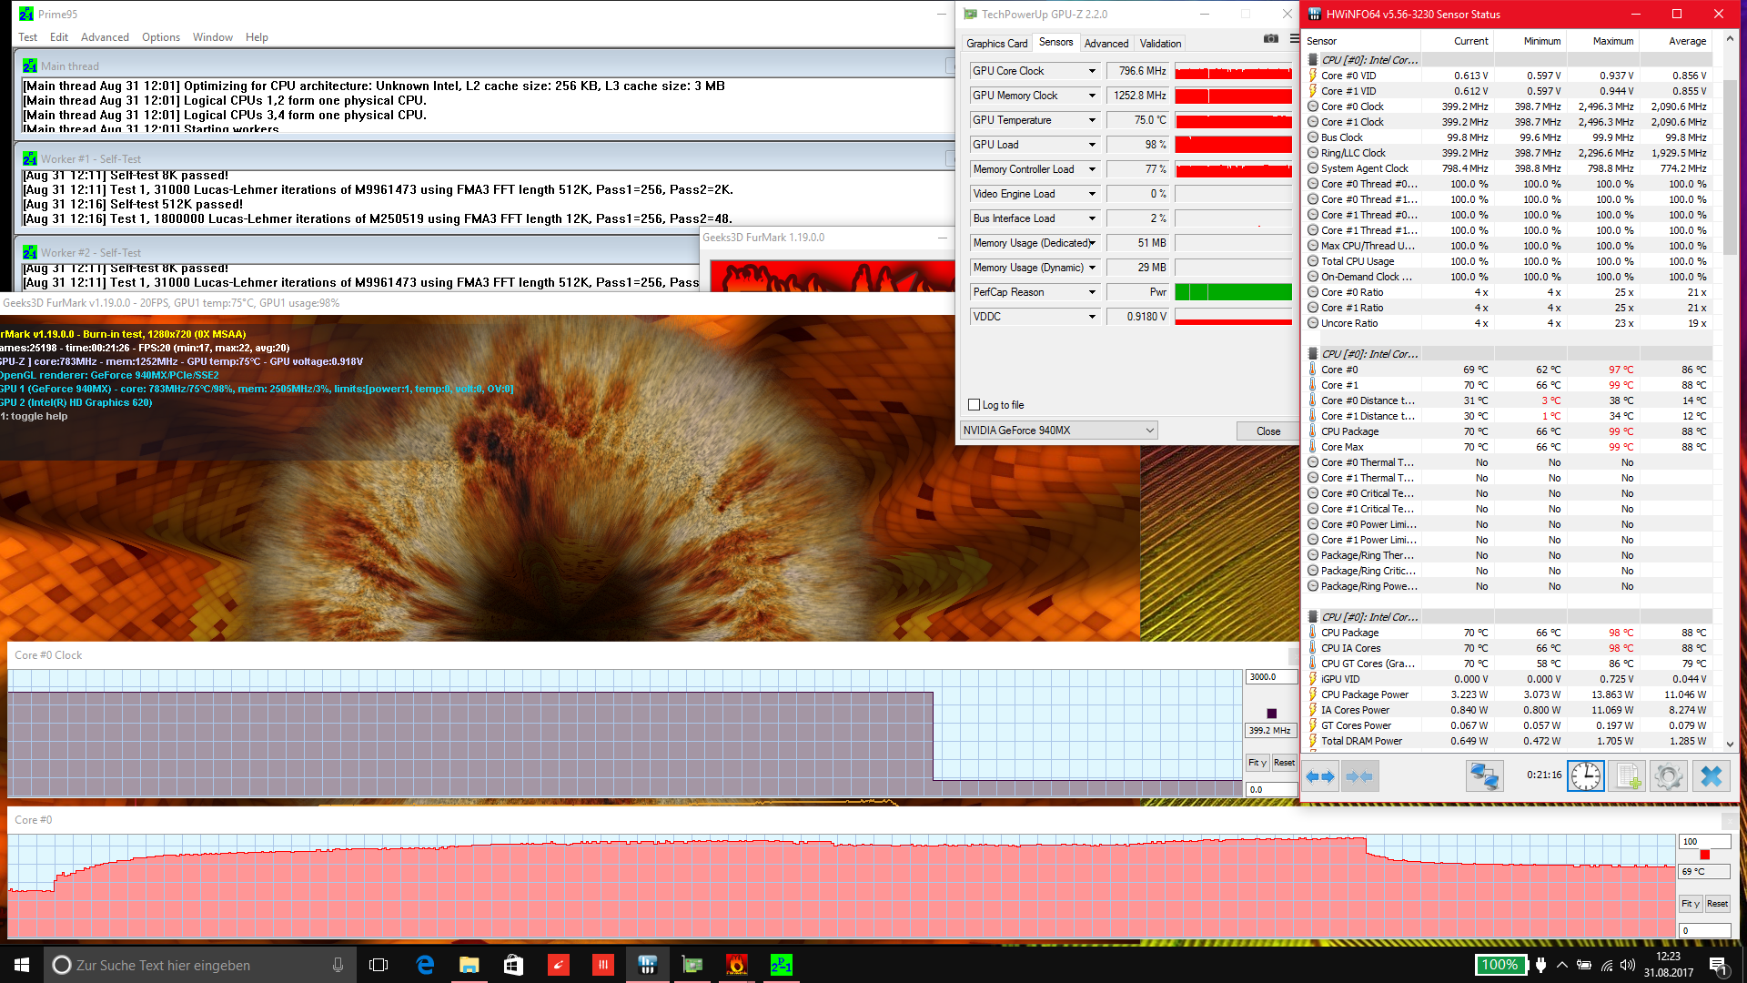Click the 100 max field in temperature graph
Viewport: 1747px width, 983px height.
tap(1704, 842)
